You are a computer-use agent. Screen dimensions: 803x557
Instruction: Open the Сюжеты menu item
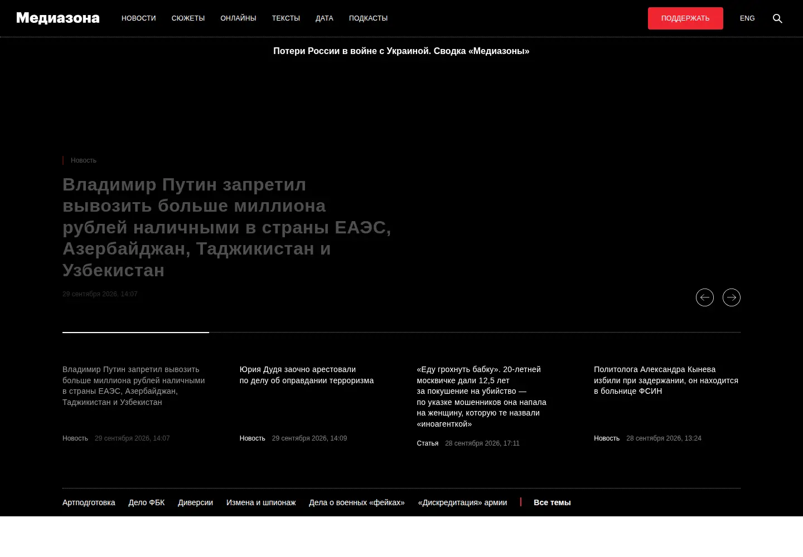pyautogui.click(x=188, y=18)
